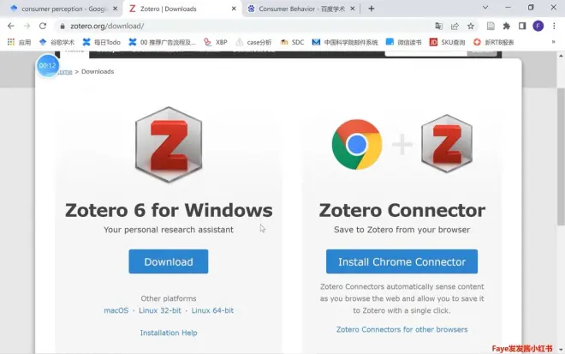Click the Zotero Connector heading

click(402, 210)
